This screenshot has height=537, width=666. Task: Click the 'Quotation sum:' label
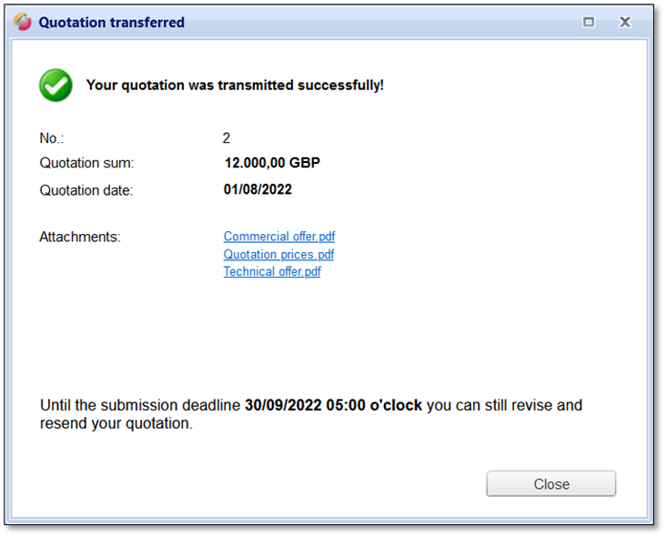tap(86, 164)
